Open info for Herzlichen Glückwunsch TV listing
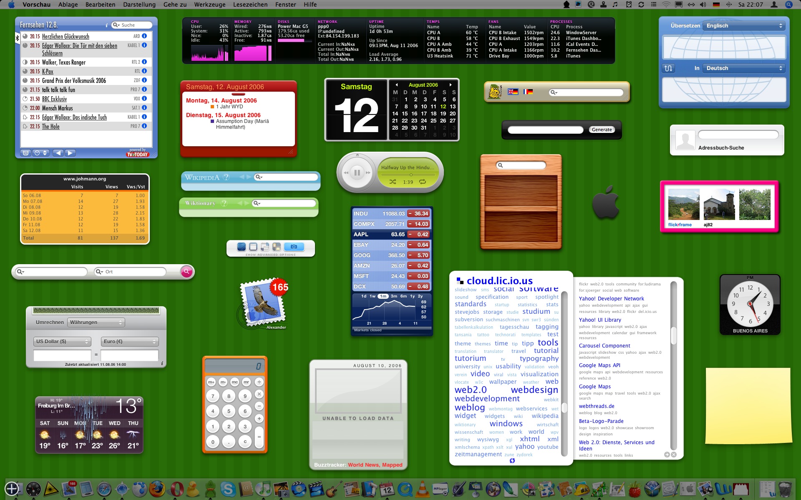 [x=144, y=36]
